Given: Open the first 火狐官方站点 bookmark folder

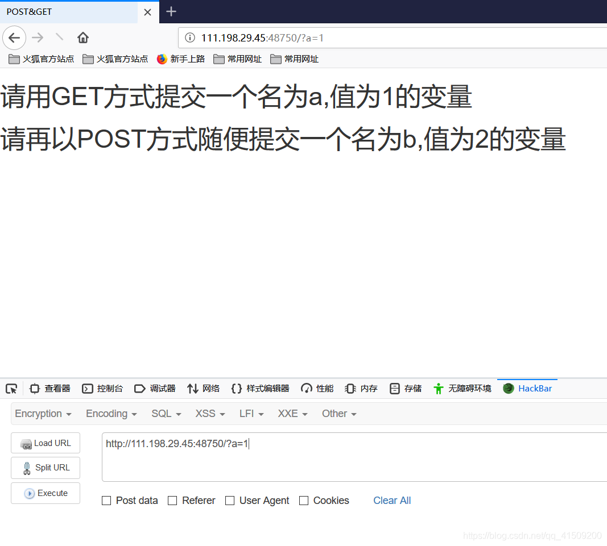Looking at the screenshot, I should tap(42, 59).
